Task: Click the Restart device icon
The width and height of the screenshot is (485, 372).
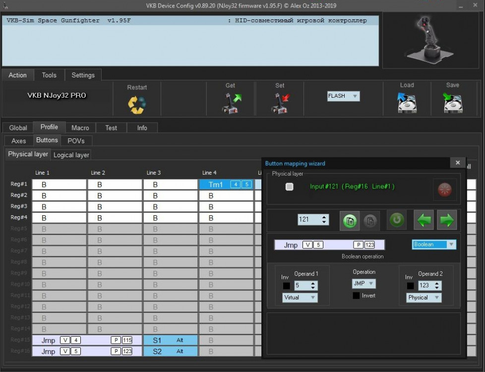Action: [137, 104]
